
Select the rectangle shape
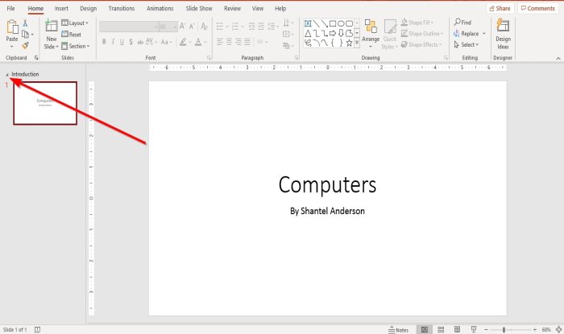pyautogui.click(x=333, y=23)
